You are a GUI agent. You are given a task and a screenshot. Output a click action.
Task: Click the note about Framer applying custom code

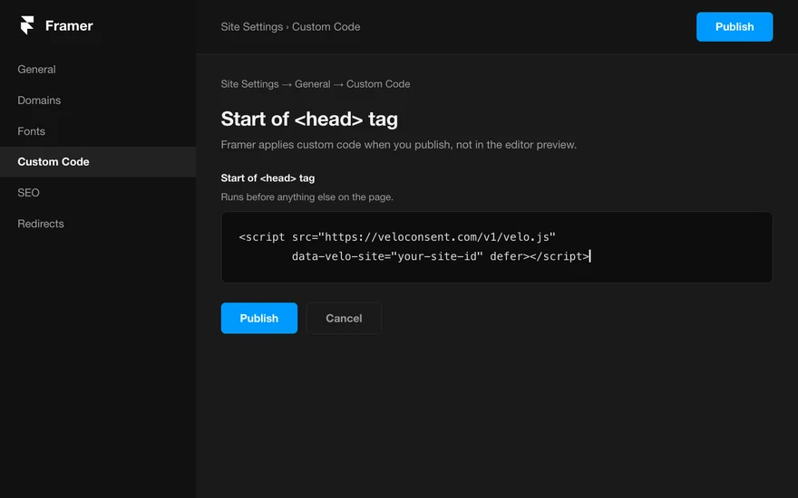398,145
